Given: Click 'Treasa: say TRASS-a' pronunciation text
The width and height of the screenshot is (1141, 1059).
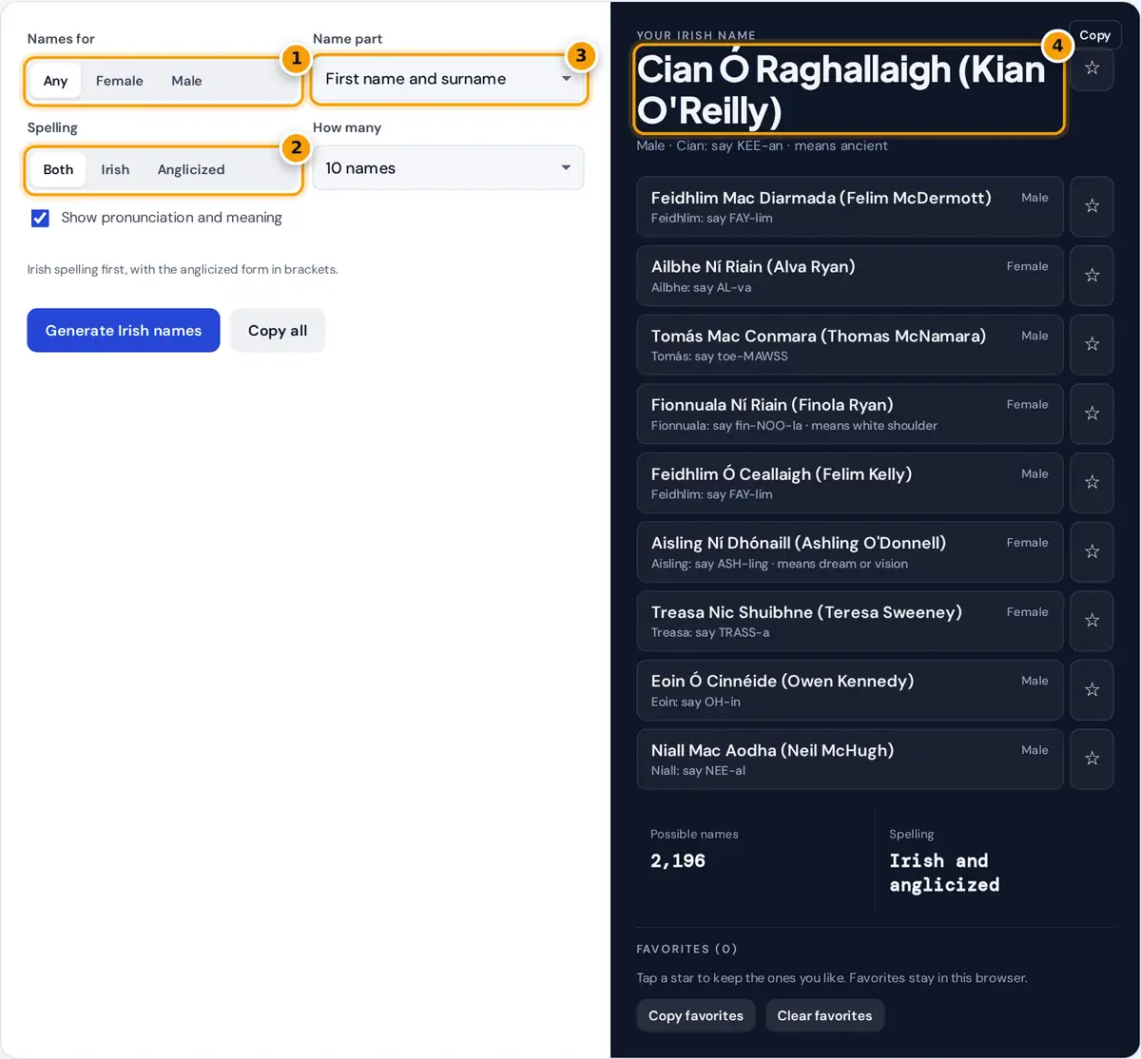Looking at the screenshot, I should 710,632.
